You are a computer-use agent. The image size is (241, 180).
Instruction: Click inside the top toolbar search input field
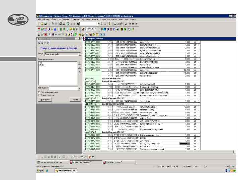[x=89, y=24]
